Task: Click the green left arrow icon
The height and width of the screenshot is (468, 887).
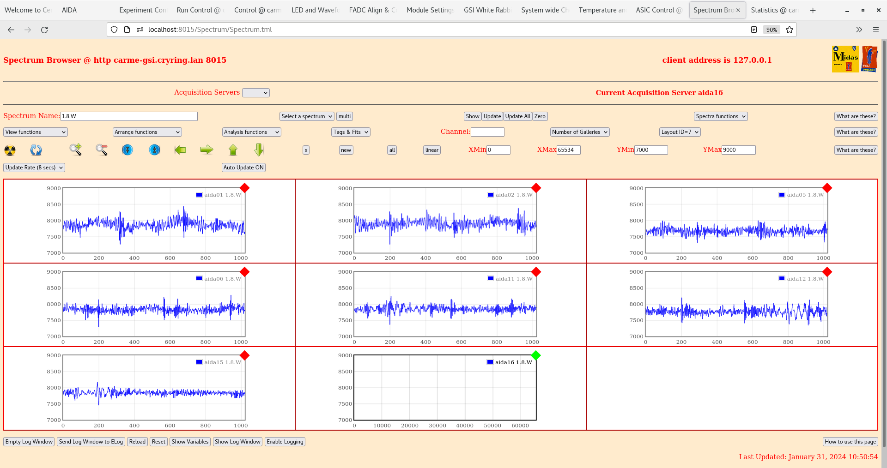Action: coord(180,150)
